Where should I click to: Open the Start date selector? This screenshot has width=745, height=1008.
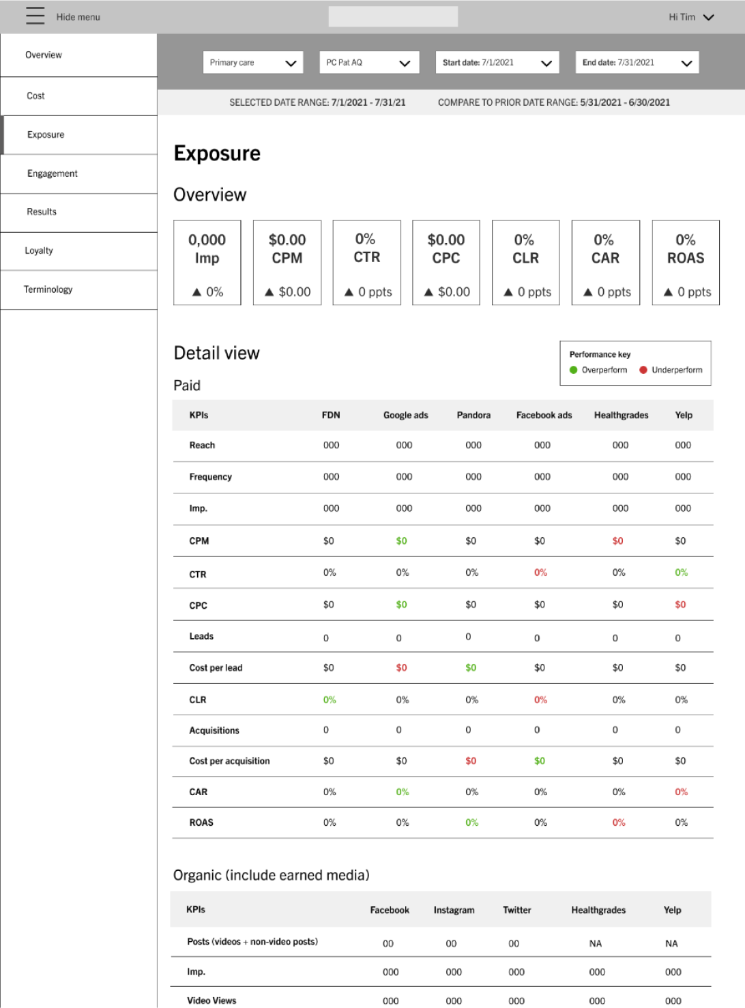[497, 63]
